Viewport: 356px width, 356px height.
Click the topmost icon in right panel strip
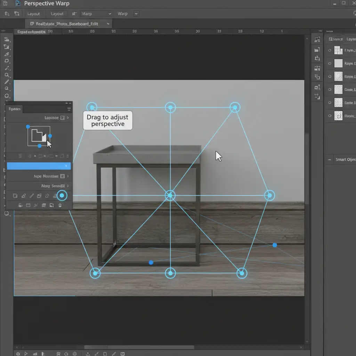point(317,40)
